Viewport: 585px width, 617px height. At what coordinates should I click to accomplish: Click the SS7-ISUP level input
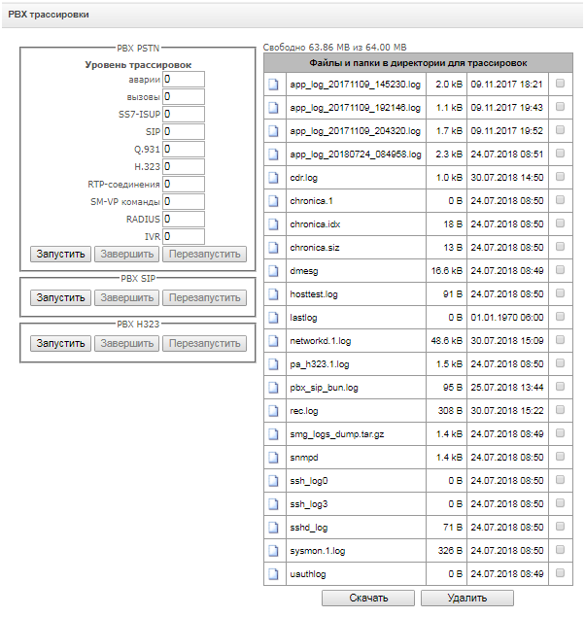[x=184, y=114]
